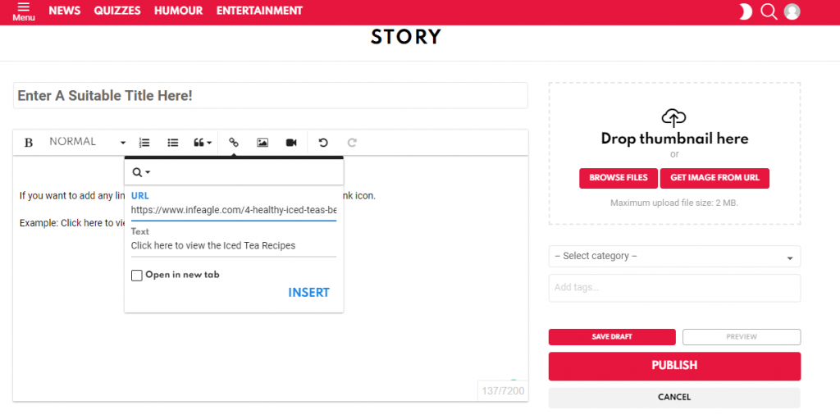
Task: Insert a bulleted list
Action: (x=172, y=143)
